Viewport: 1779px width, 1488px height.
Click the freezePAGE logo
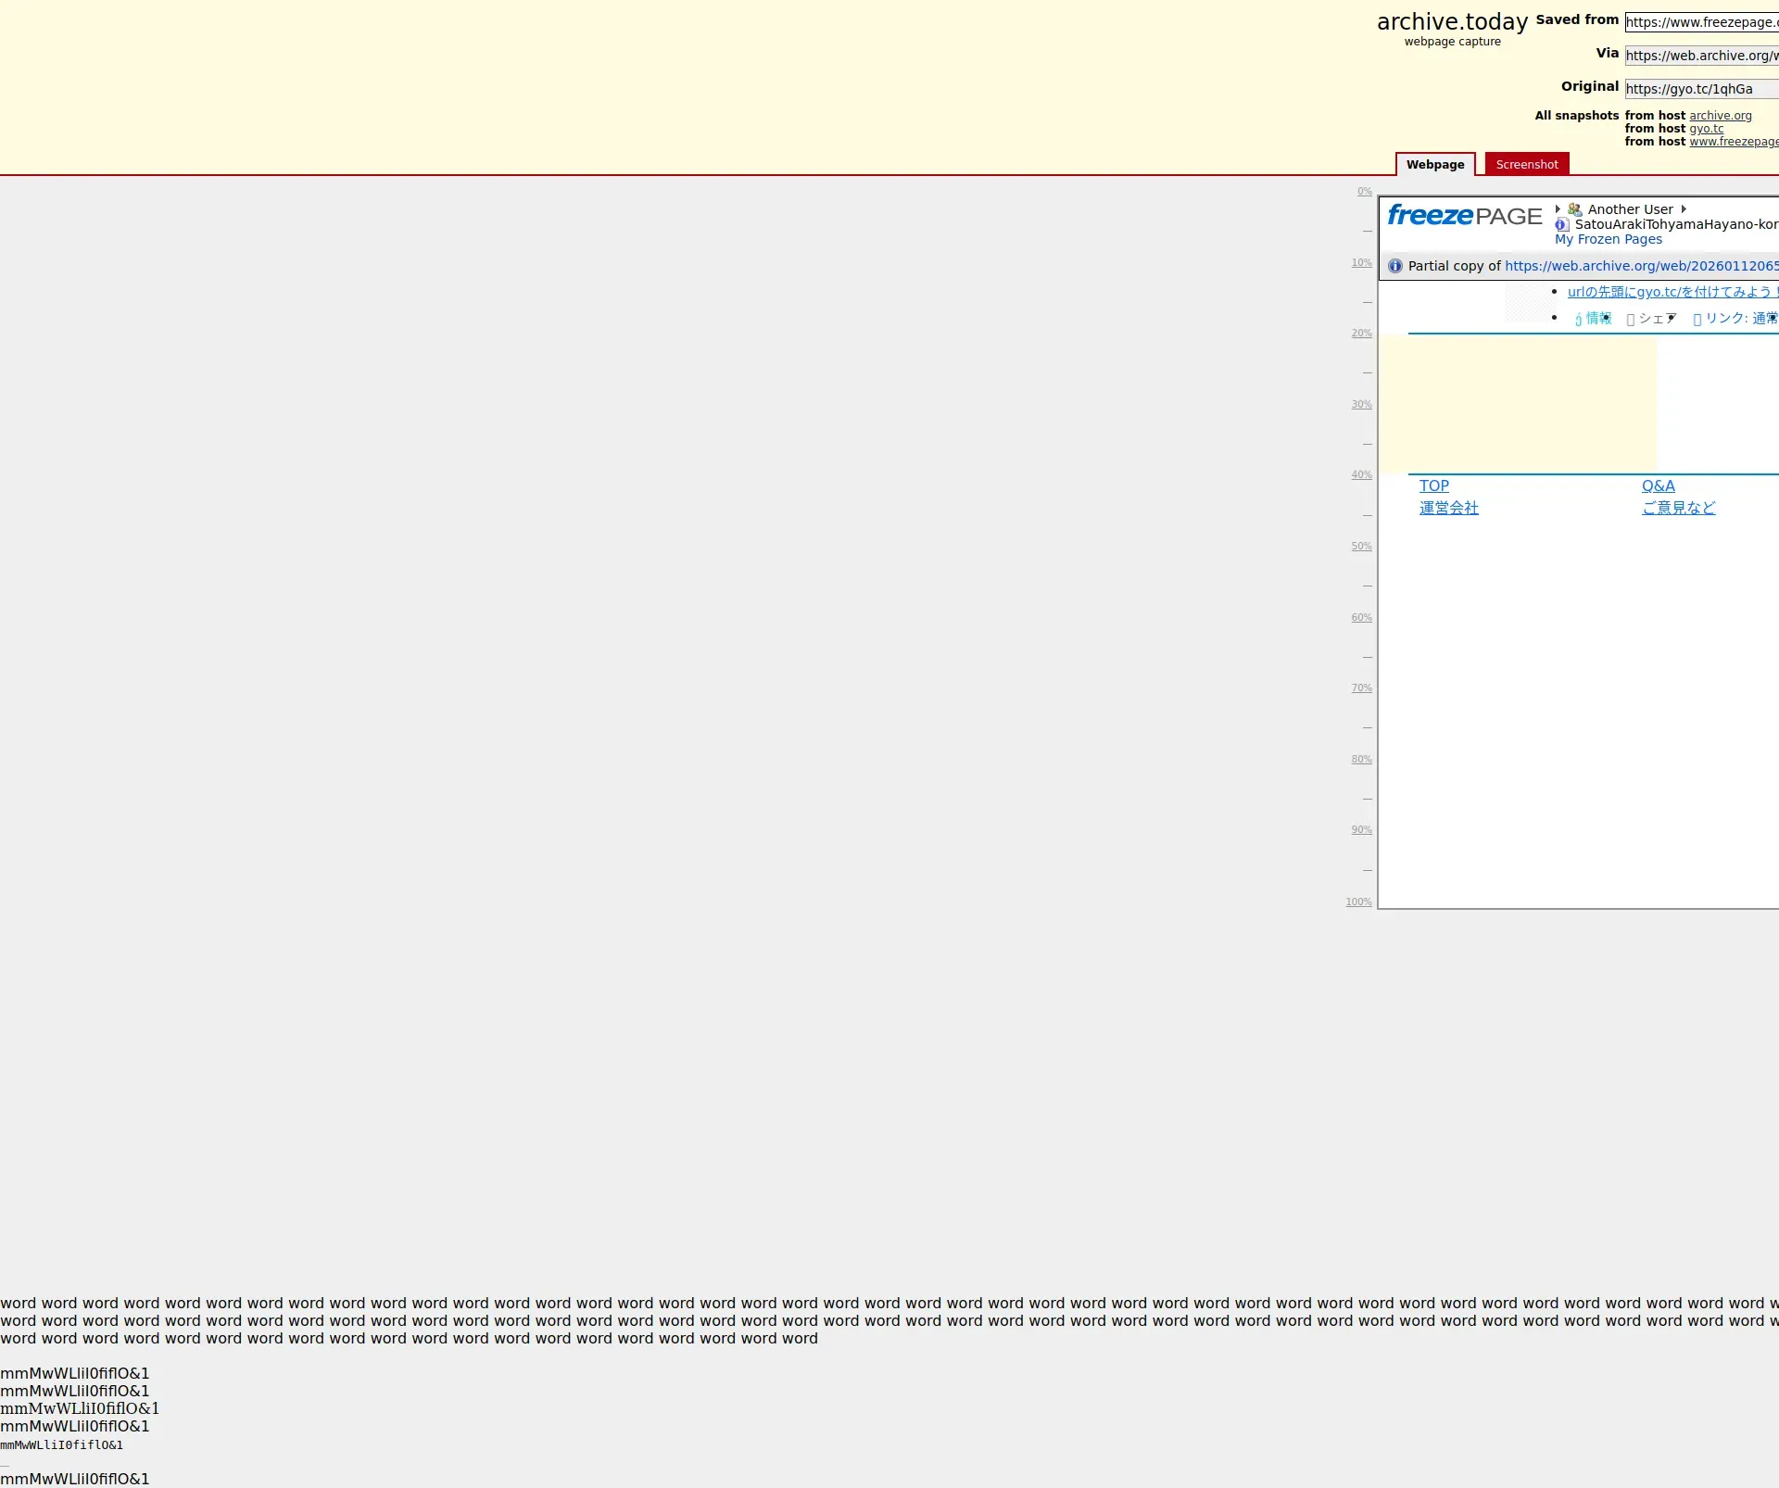click(1464, 216)
